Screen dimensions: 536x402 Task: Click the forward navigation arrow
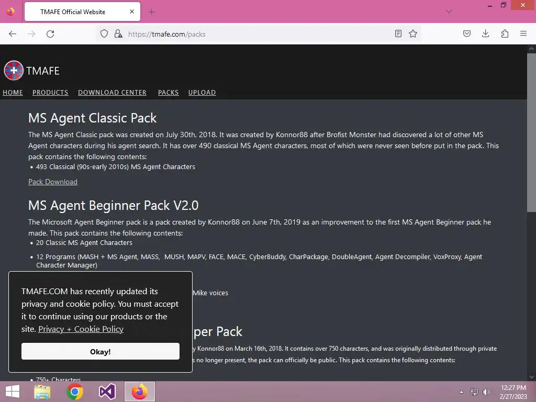coord(31,34)
